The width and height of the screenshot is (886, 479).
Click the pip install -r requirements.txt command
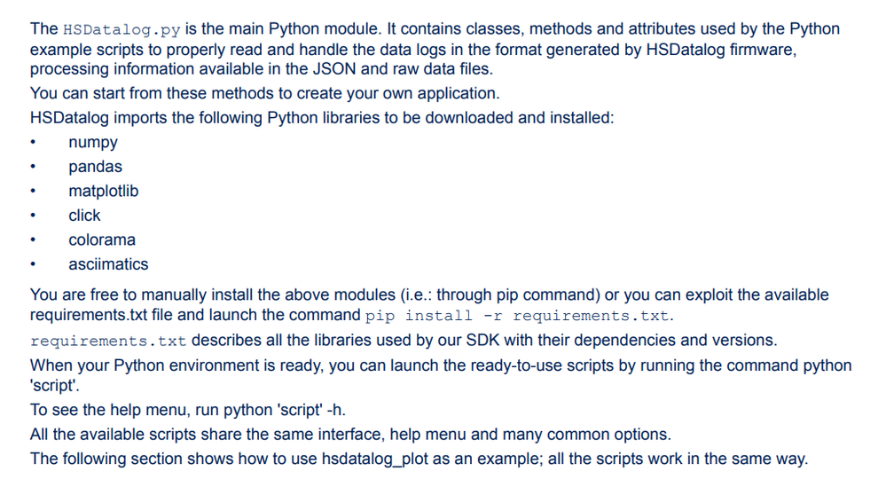point(517,316)
